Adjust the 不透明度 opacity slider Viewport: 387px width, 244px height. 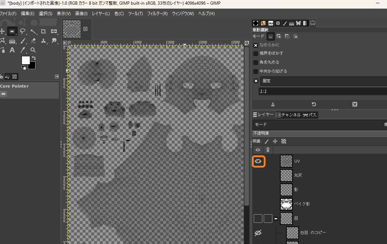pos(320,133)
